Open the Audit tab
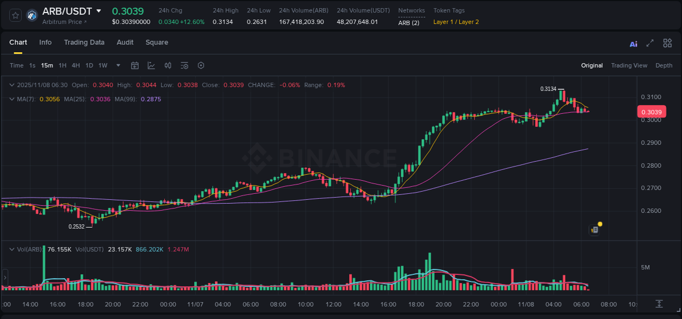The width and height of the screenshot is (682, 319). point(125,42)
